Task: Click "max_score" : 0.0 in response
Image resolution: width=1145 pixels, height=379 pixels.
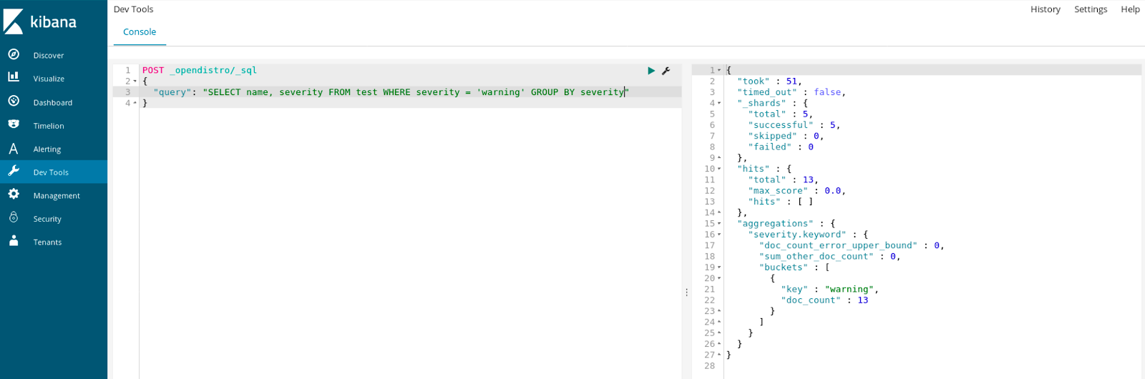Action: tap(797, 191)
